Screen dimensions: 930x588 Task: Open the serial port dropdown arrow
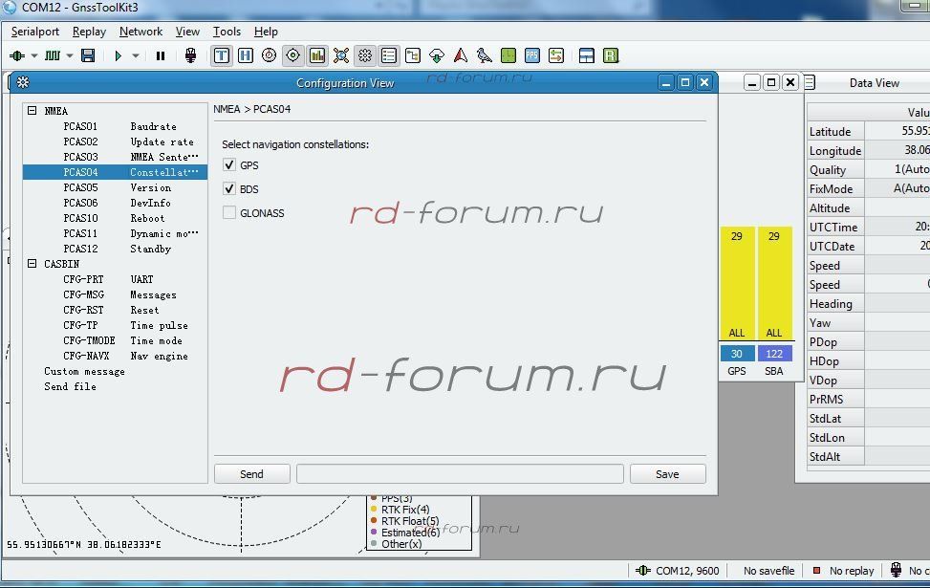[33, 56]
